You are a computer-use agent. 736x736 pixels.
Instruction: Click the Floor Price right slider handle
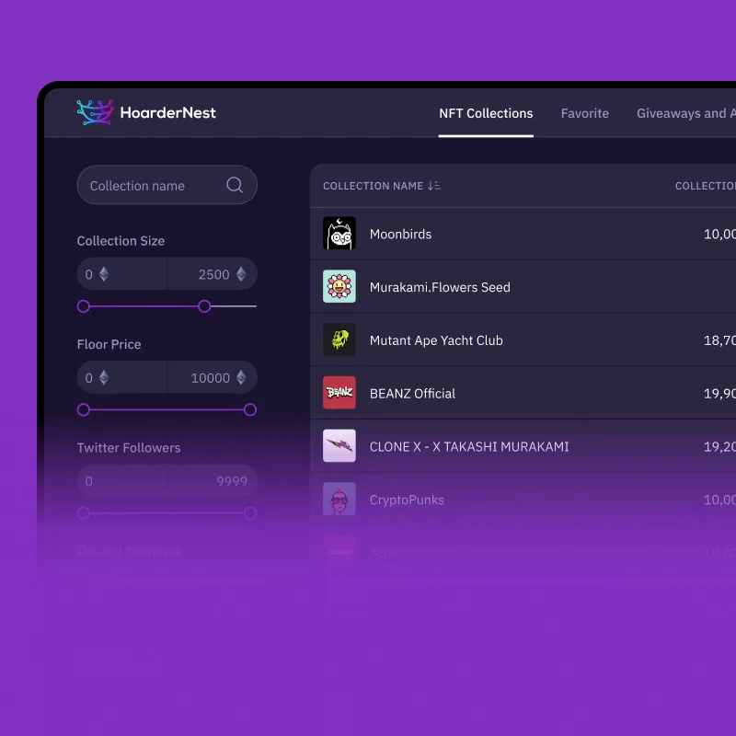pyautogui.click(x=250, y=409)
